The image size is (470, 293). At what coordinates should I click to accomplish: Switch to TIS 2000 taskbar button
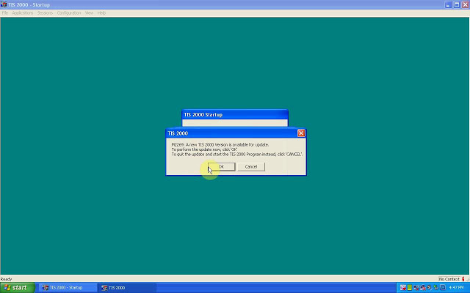click(127, 288)
